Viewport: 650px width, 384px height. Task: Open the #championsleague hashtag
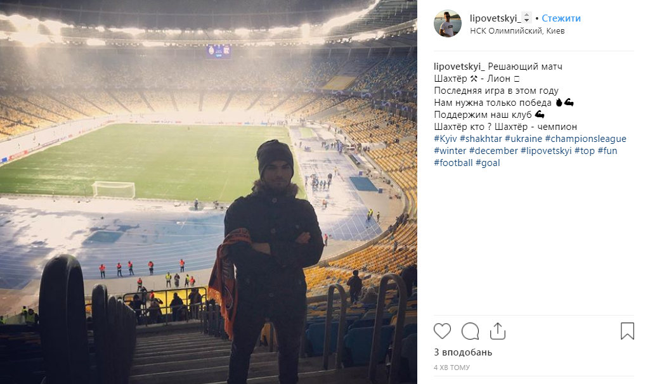point(585,139)
